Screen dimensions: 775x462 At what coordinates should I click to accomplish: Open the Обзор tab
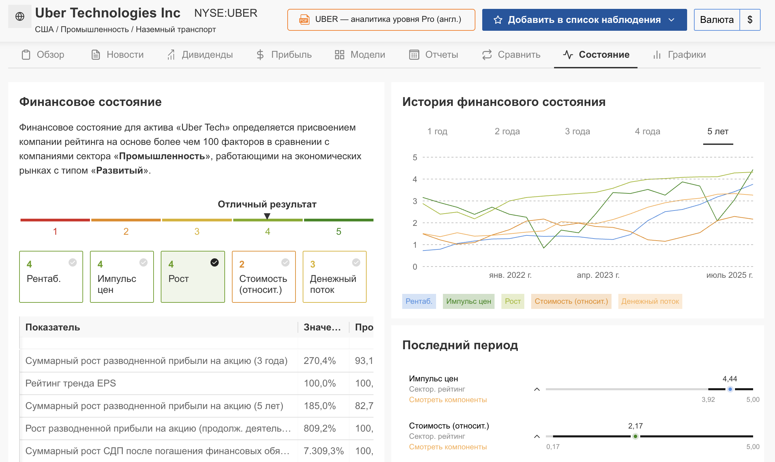(x=43, y=55)
